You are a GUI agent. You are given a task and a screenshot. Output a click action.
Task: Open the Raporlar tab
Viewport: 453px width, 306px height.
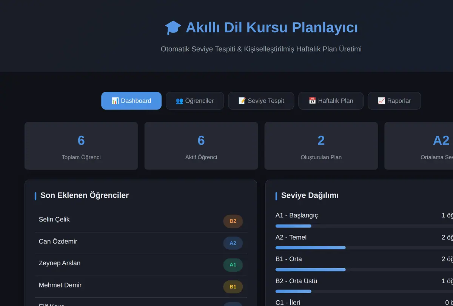[x=394, y=101]
